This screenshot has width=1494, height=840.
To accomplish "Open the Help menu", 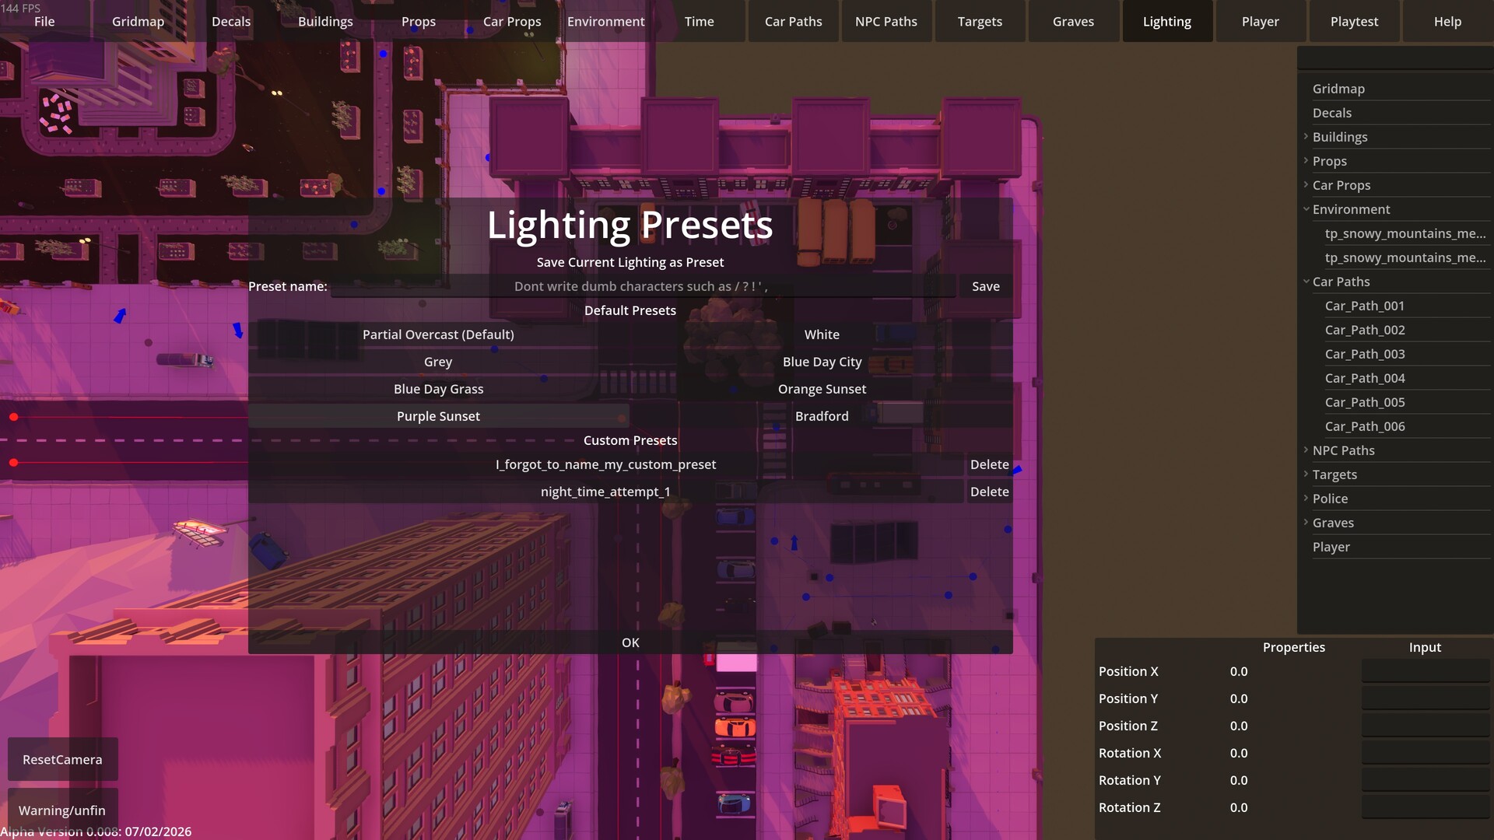I will 1447,21.
